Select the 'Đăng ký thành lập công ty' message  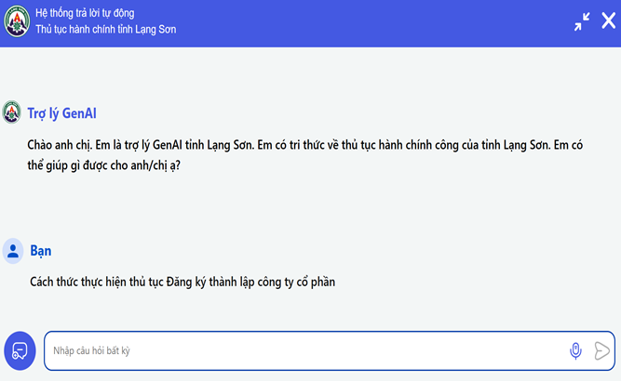[182, 282]
